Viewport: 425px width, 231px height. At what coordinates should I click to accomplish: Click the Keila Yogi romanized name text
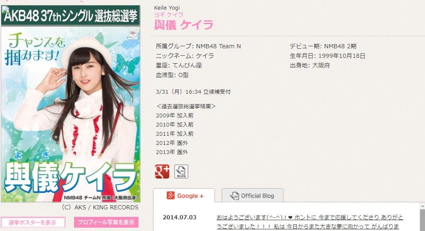pos(167,7)
